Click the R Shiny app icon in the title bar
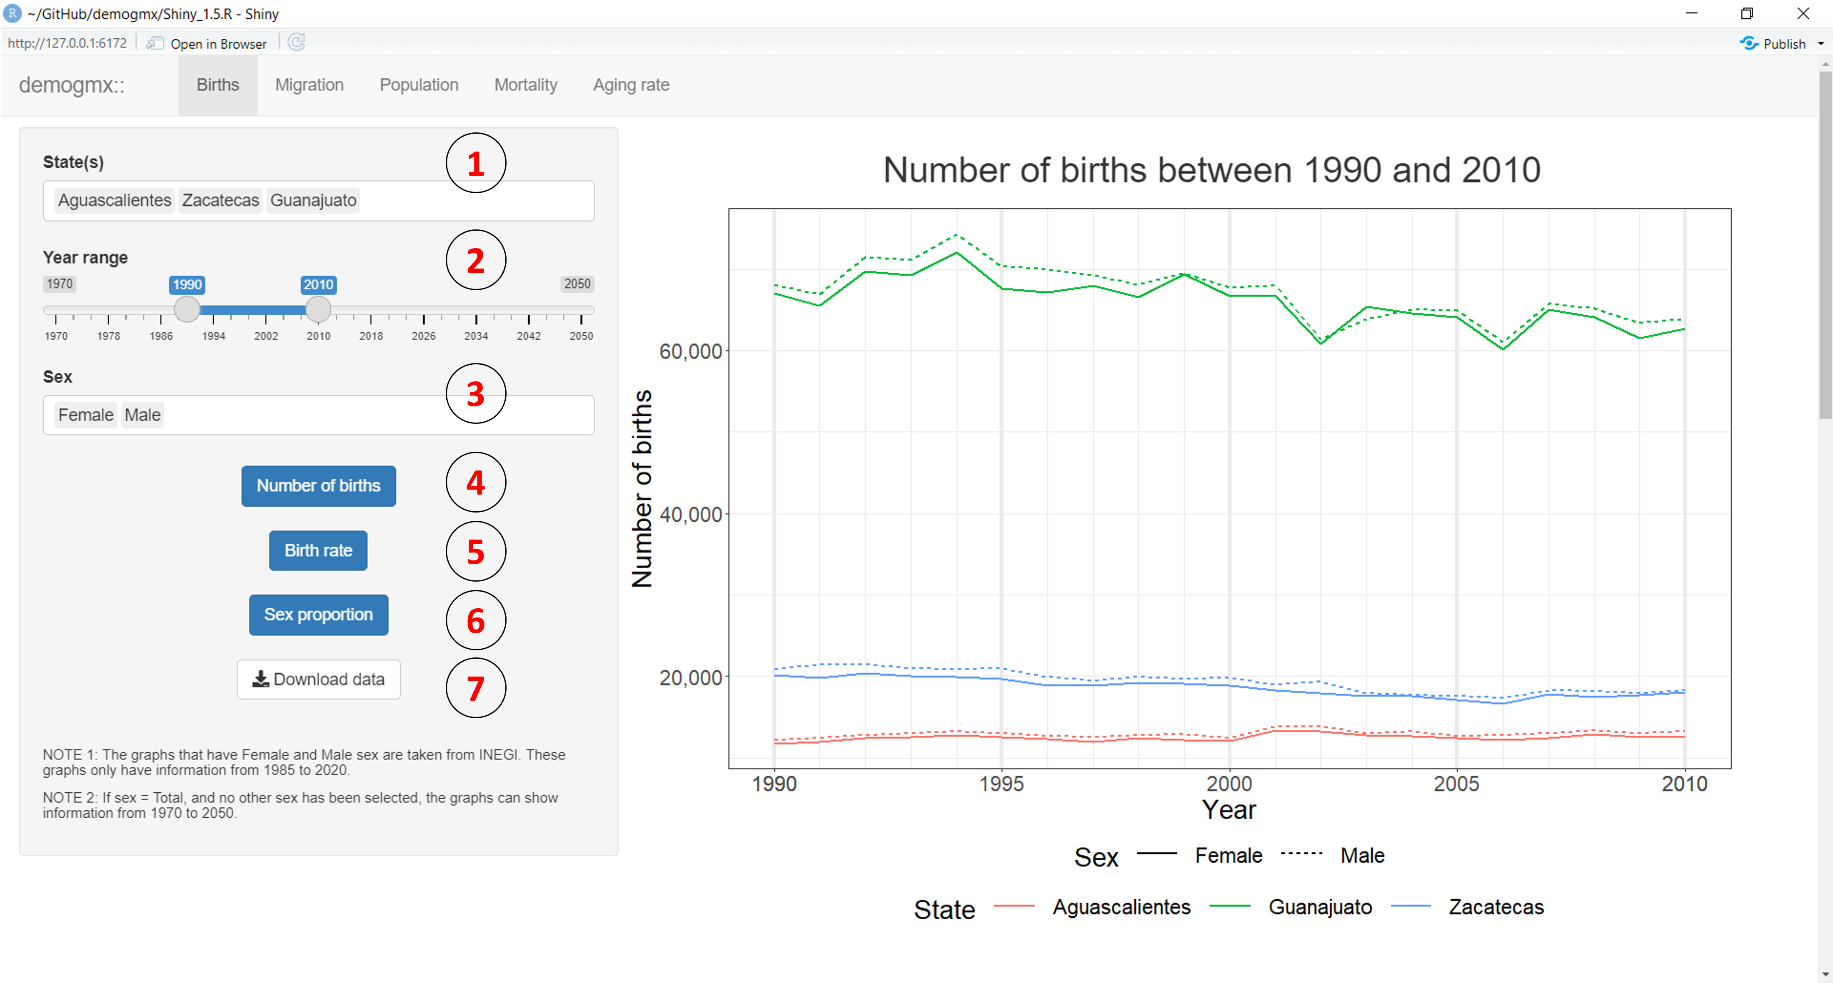This screenshot has width=1833, height=983. (12, 13)
